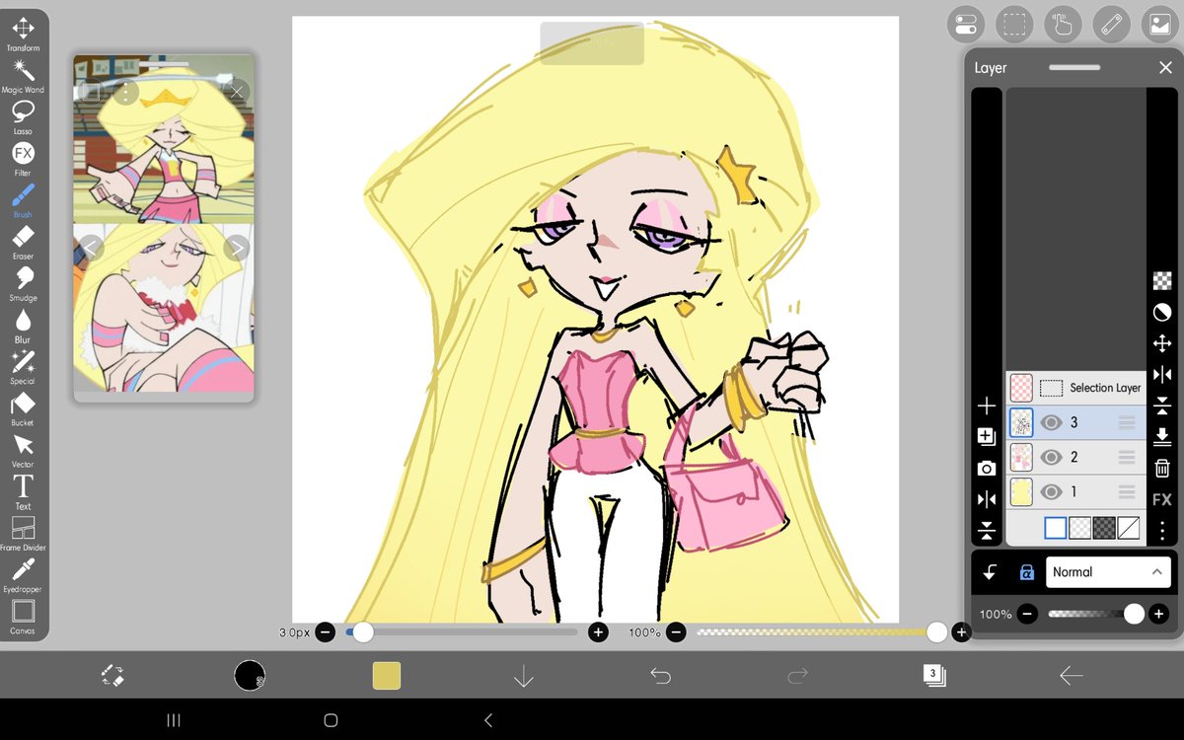Open layer FX in Layer panel

tap(1161, 499)
